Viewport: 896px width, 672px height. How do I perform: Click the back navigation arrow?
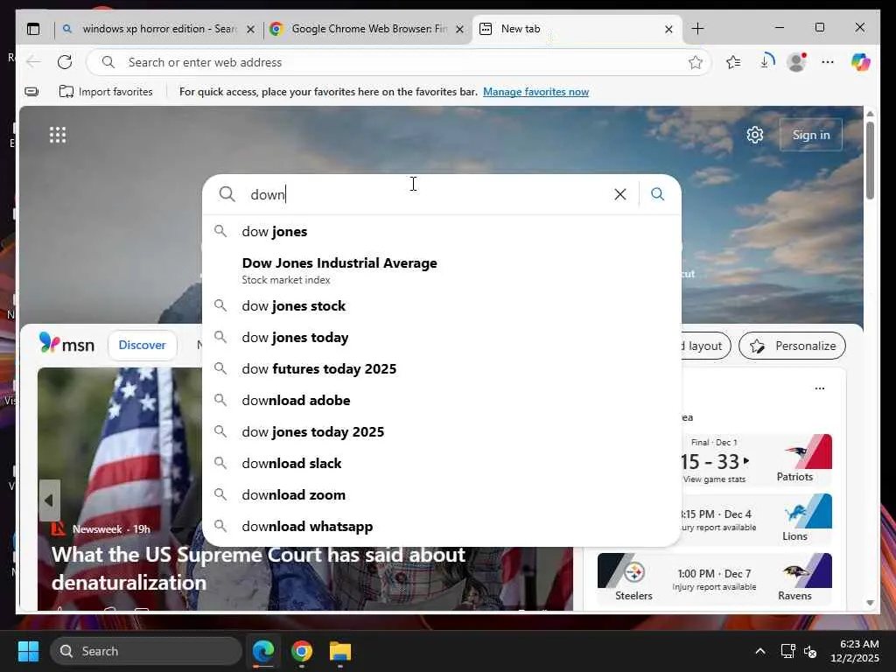coord(33,62)
